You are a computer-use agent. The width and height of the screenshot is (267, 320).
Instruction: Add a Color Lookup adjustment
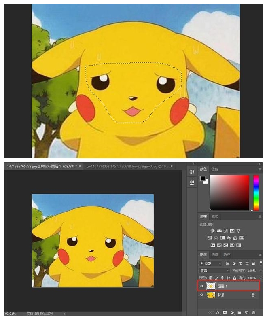click(x=242, y=238)
